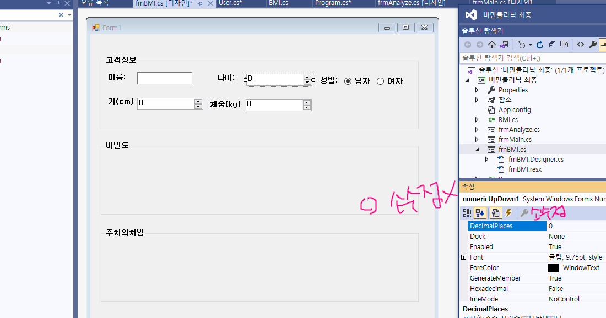Click Property Pages wrench in property grid toolbar
This screenshot has width=606, height=318.
pyautogui.click(x=524, y=213)
